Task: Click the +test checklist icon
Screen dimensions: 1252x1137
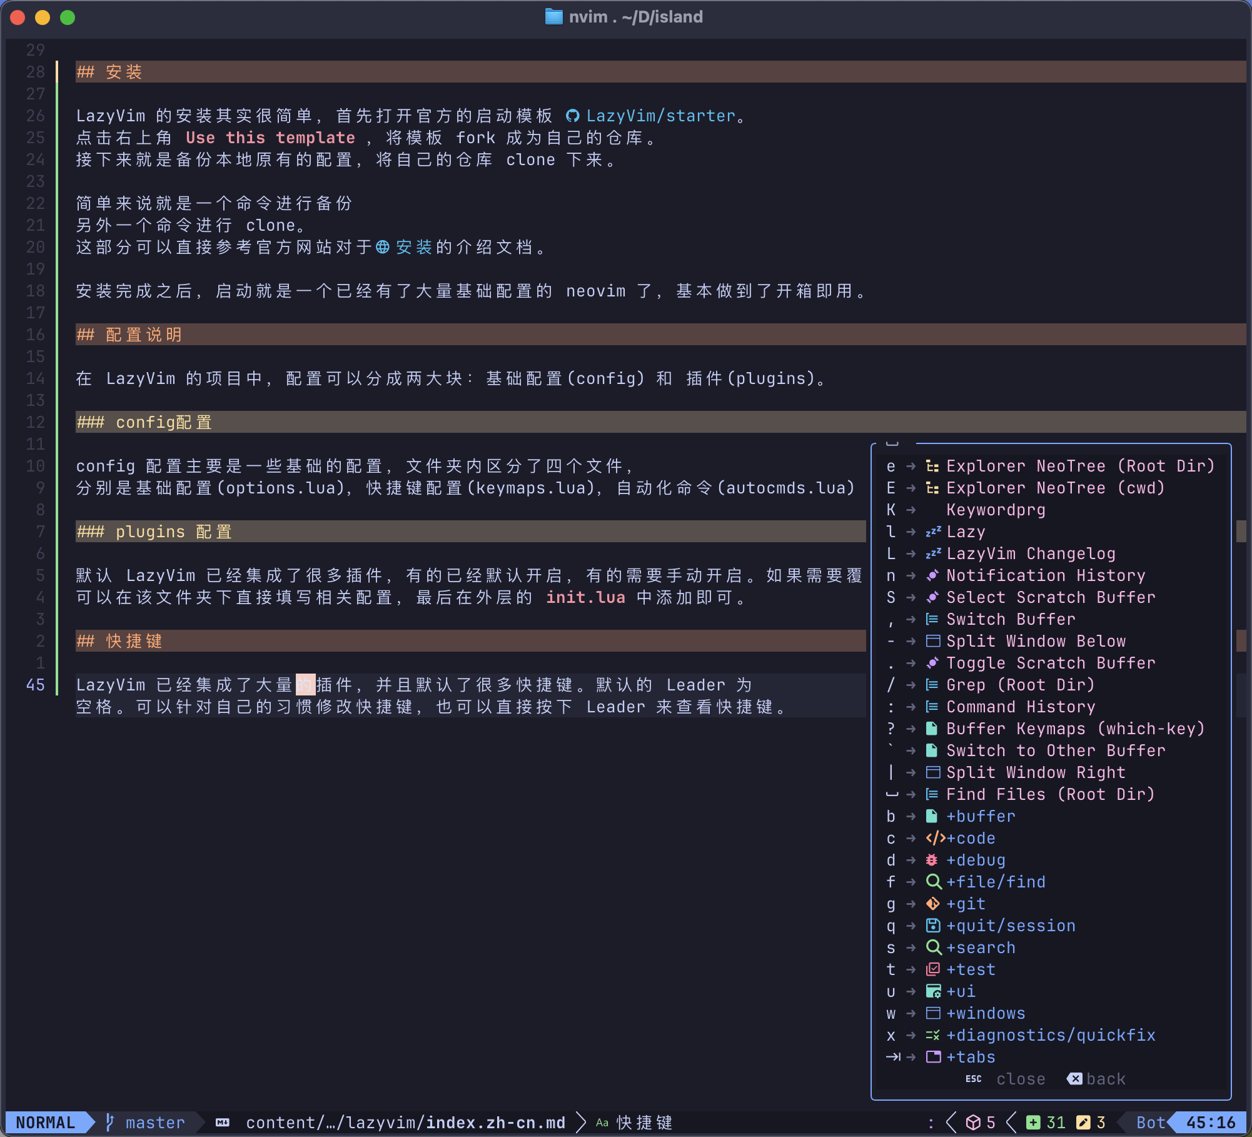Action: (933, 969)
